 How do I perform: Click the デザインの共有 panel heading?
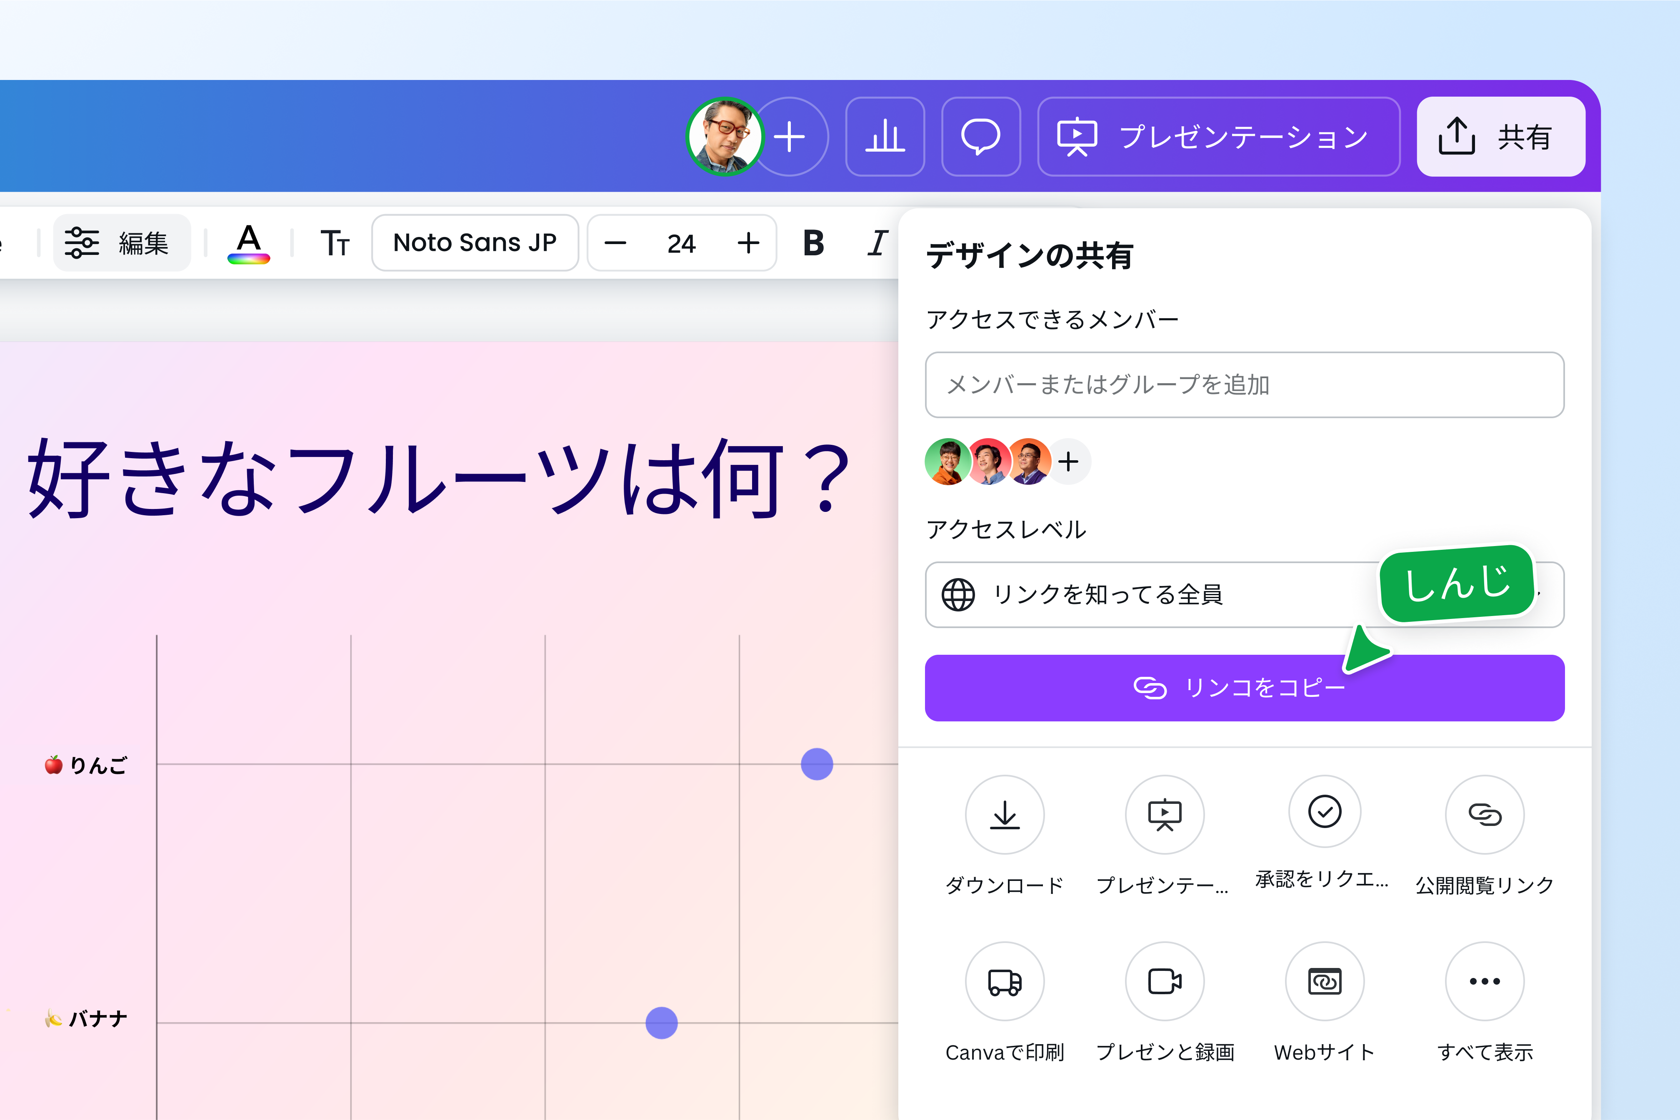click(1030, 256)
